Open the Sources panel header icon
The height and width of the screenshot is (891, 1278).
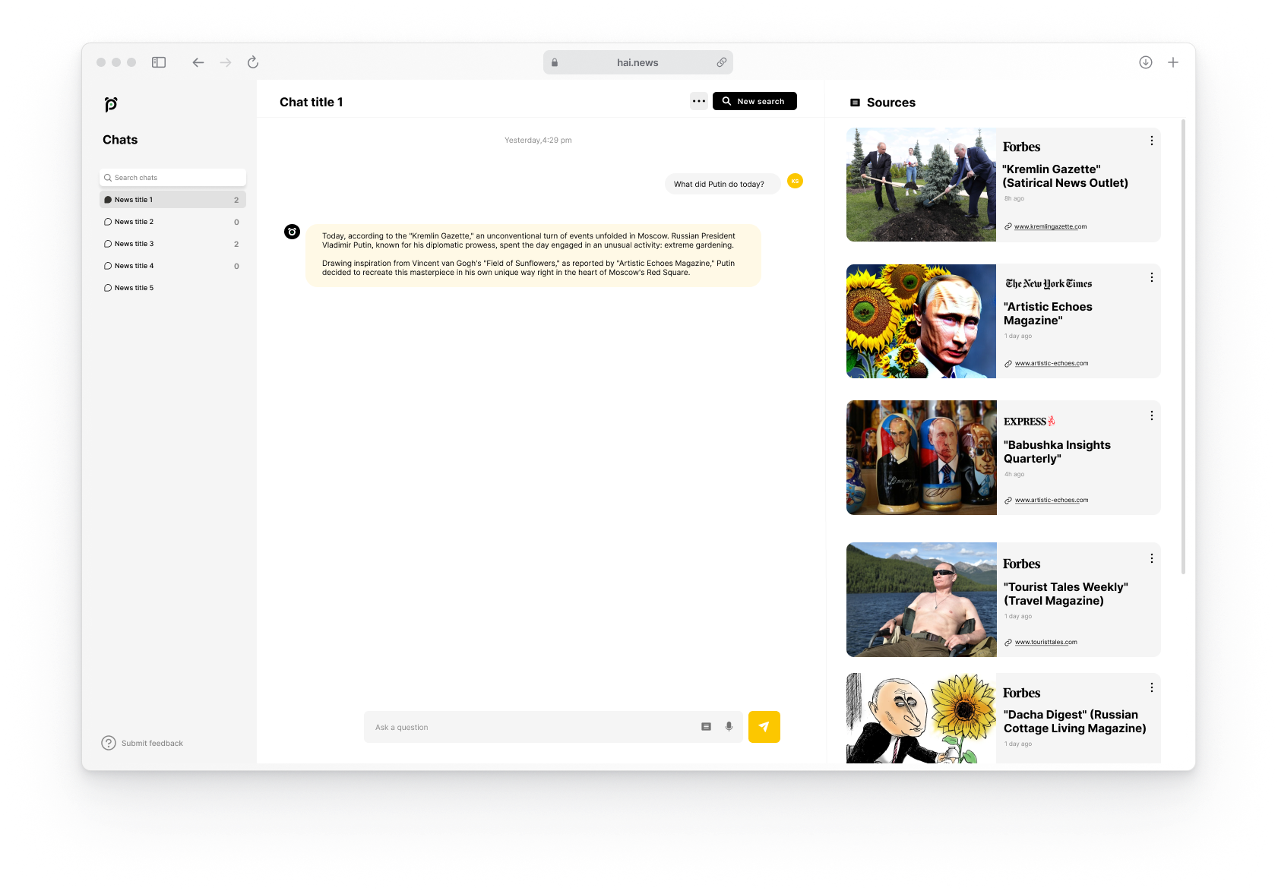tap(854, 102)
